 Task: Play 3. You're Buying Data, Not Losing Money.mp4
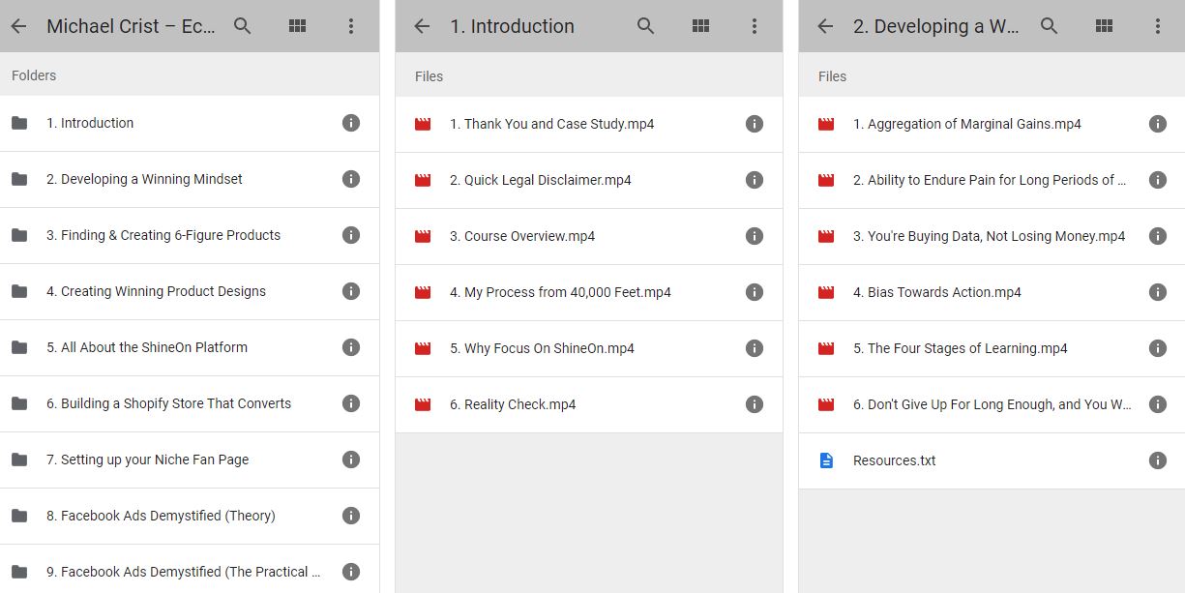[992, 236]
